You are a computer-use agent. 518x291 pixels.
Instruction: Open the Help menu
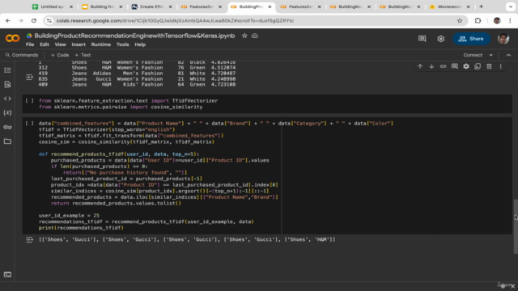140,44
